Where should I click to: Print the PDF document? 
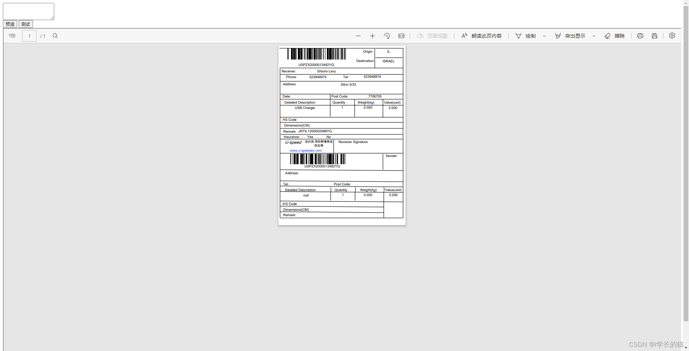(640, 36)
